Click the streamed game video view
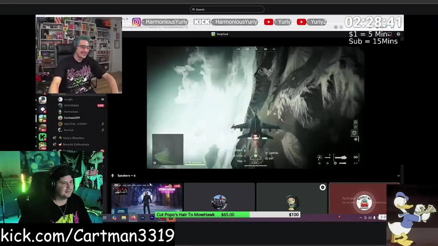The image size is (438, 246). coord(255,108)
